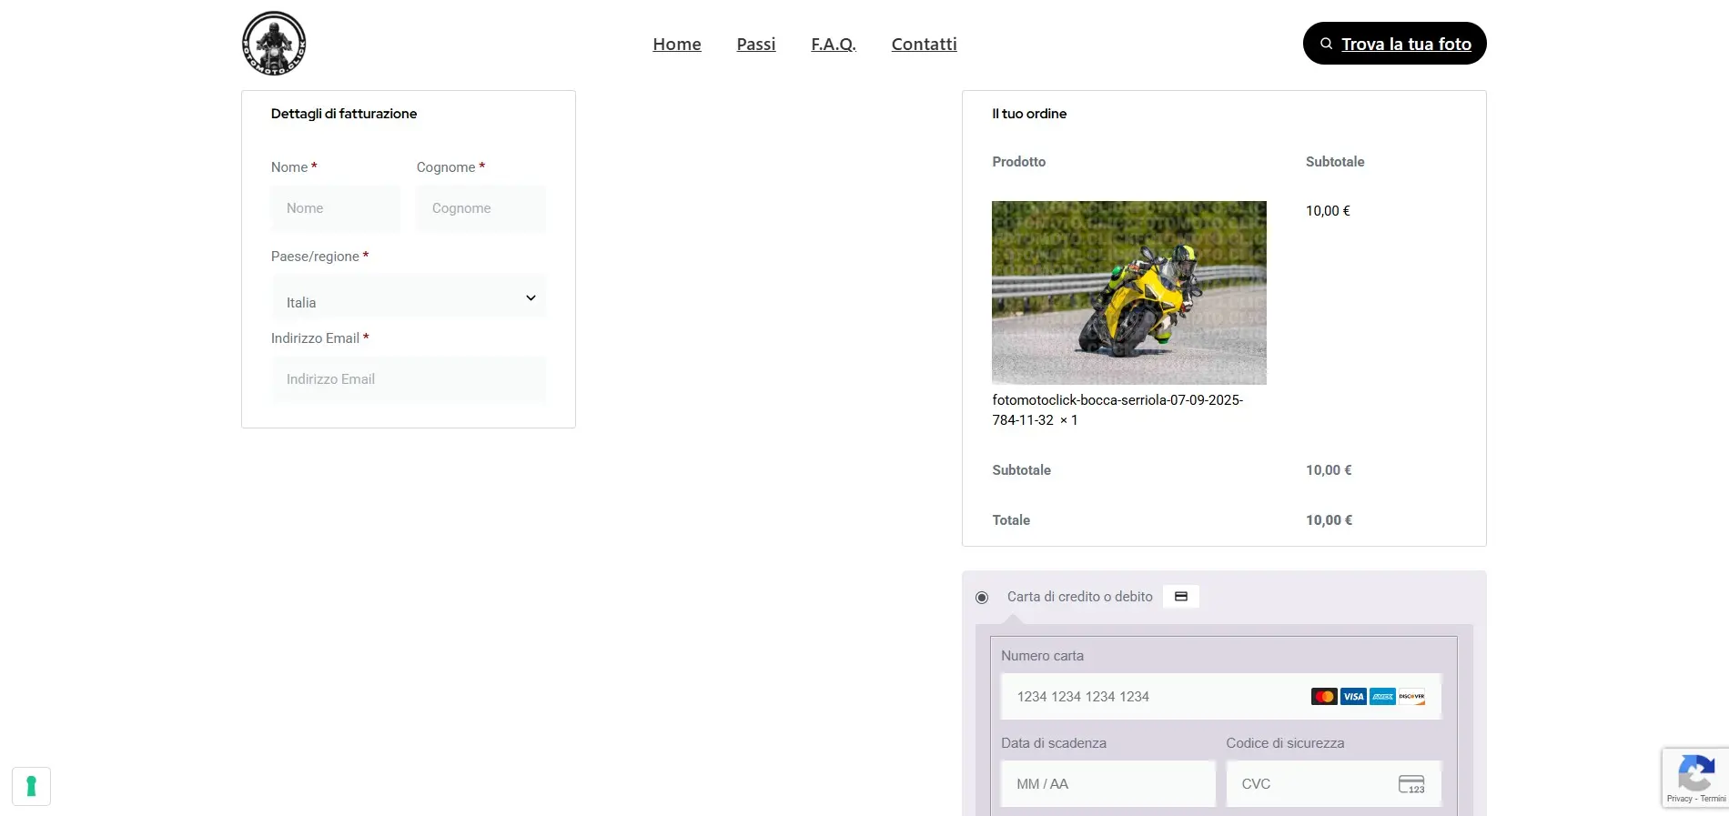
Task: Open the Passi menu item
Action: click(x=756, y=44)
